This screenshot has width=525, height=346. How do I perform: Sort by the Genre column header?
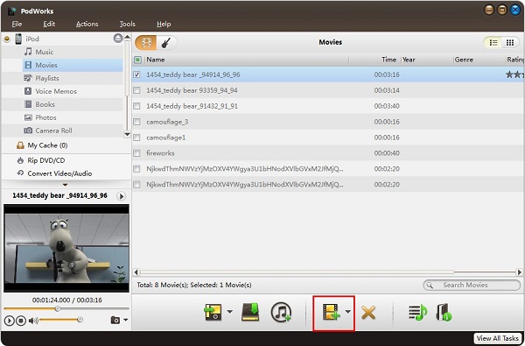479,60
